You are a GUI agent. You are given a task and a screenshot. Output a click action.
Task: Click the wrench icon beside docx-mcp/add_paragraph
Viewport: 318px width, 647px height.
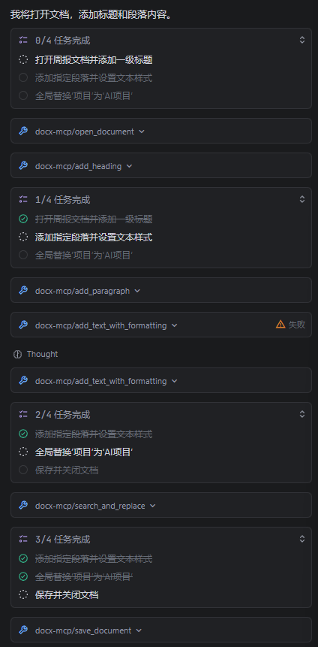tap(23, 291)
